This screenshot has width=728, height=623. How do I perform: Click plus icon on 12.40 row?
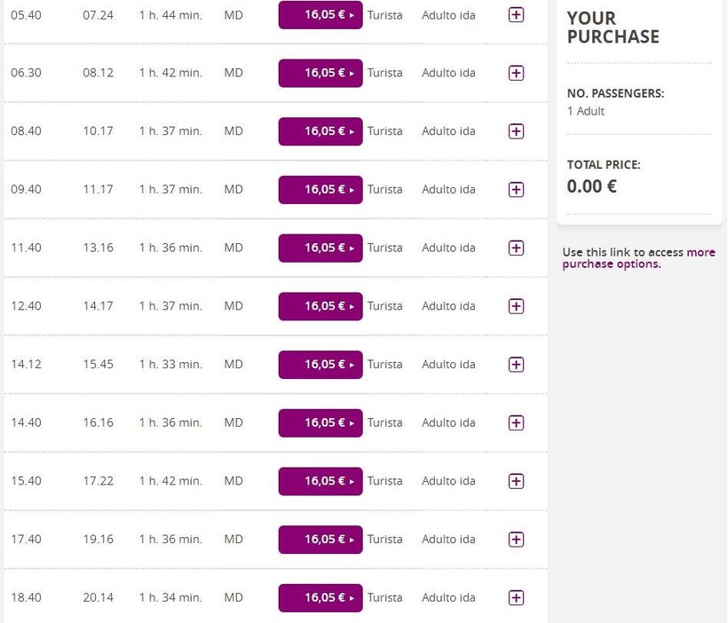pos(516,306)
